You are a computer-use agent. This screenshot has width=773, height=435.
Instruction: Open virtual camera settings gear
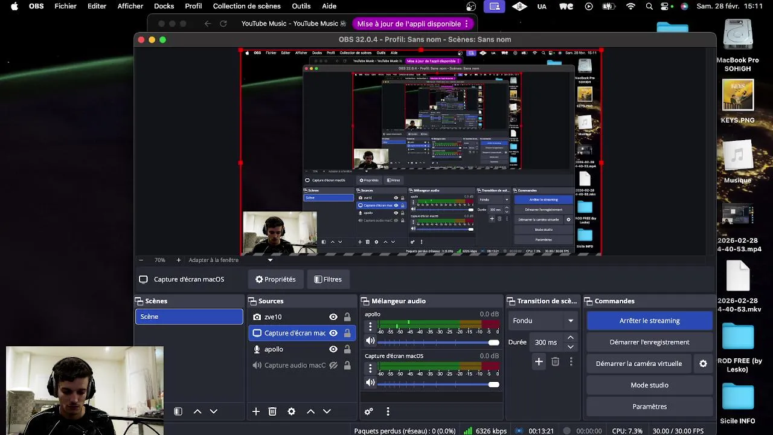click(703, 364)
